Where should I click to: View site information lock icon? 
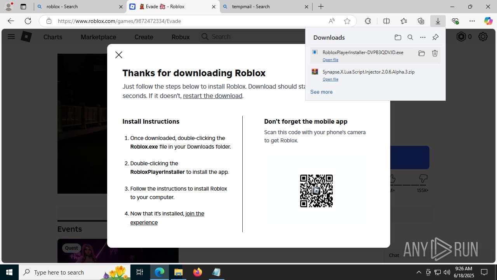coord(49,21)
